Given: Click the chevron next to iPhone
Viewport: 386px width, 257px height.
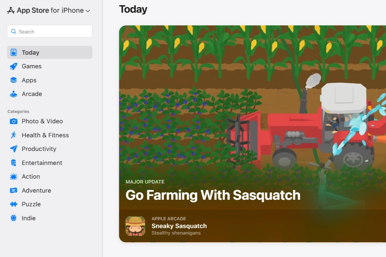Looking at the screenshot, I should click(88, 11).
